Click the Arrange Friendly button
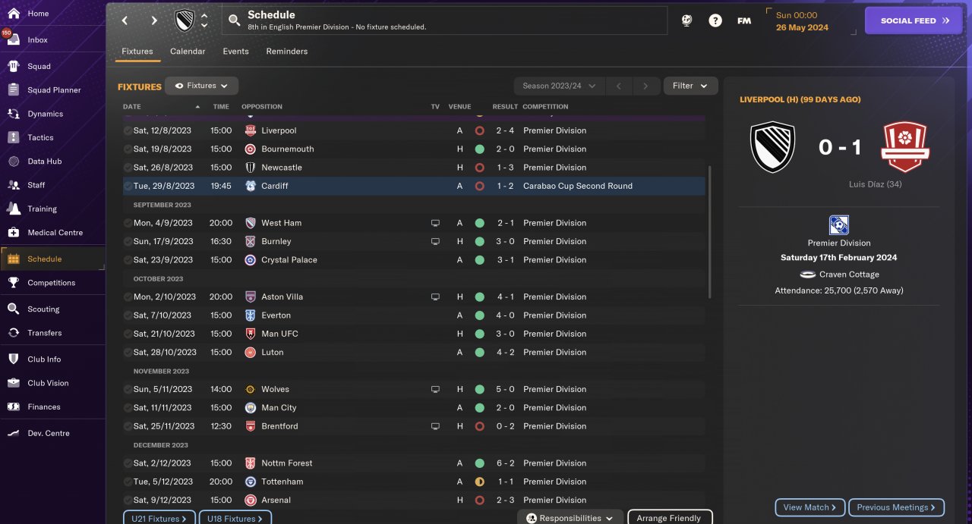The image size is (972, 524). pyautogui.click(x=669, y=518)
